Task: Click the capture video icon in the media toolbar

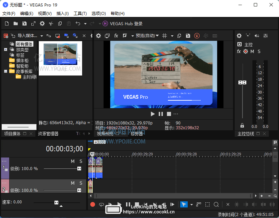Action: [x=58, y=36]
